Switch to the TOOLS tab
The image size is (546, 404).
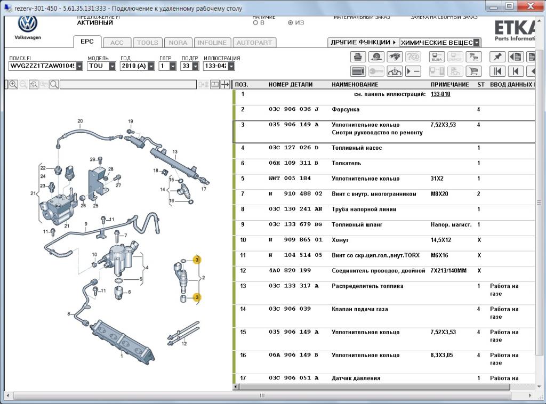coord(147,43)
